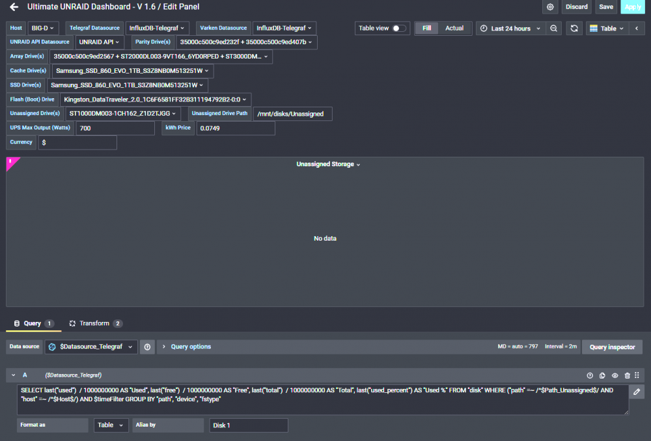Click the Discard button
The image size is (651, 441).
(576, 7)
